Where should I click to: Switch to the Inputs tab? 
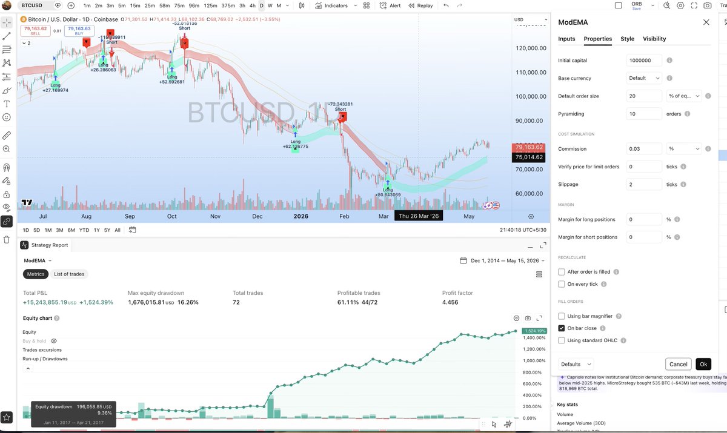pyautogui.click(x=566, y=39)
